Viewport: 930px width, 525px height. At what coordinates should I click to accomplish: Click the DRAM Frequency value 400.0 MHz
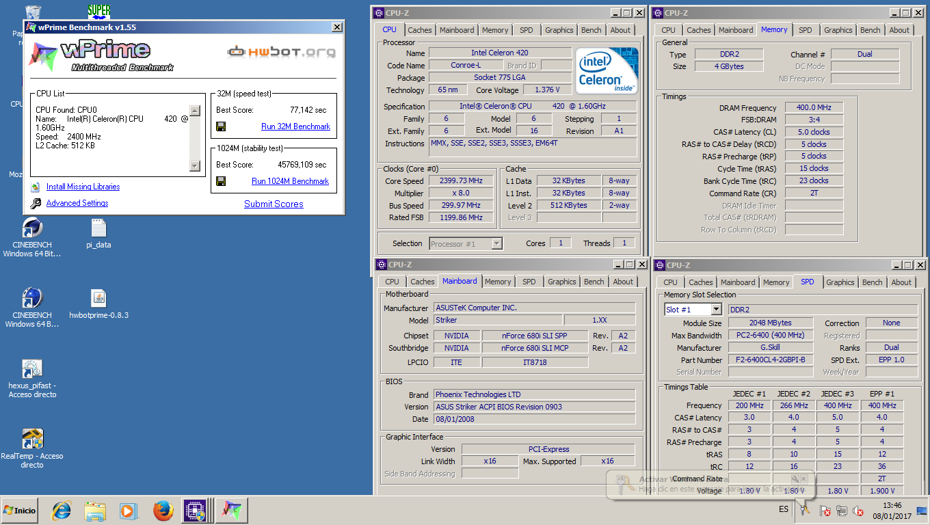tap(814, 108)
